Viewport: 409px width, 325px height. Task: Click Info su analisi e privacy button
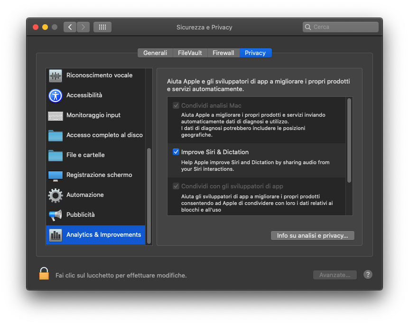(x=313, y=235)
